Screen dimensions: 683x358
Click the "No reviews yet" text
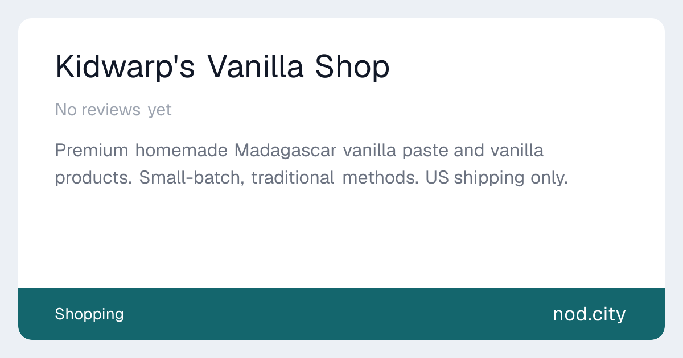point(113,110)
